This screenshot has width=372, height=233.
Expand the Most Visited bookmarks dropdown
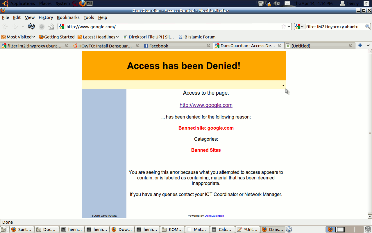coord(34,37)
